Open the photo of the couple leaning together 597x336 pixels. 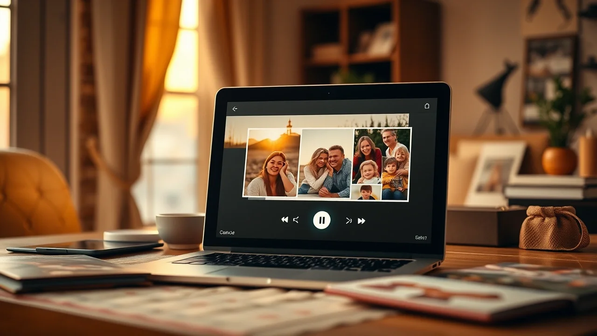(x=326, y=163)
